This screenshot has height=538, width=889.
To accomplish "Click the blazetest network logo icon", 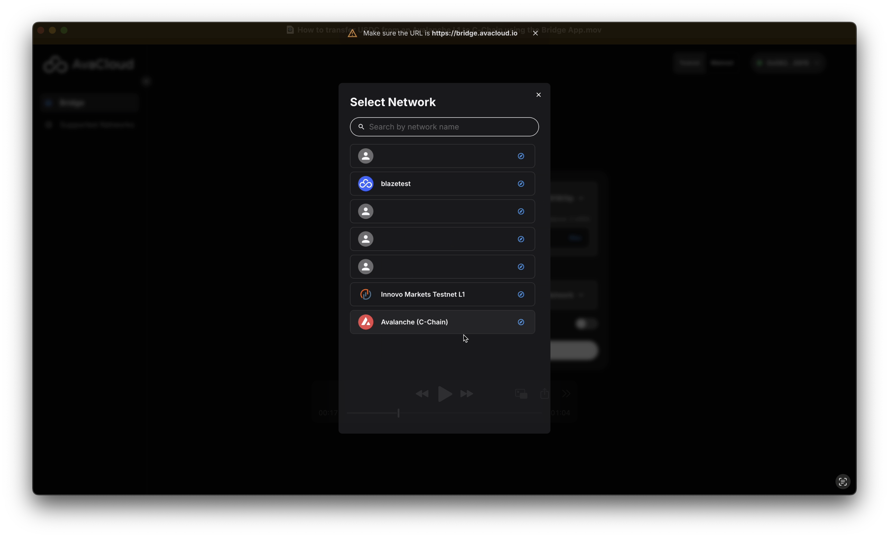I will pos(365,184).
